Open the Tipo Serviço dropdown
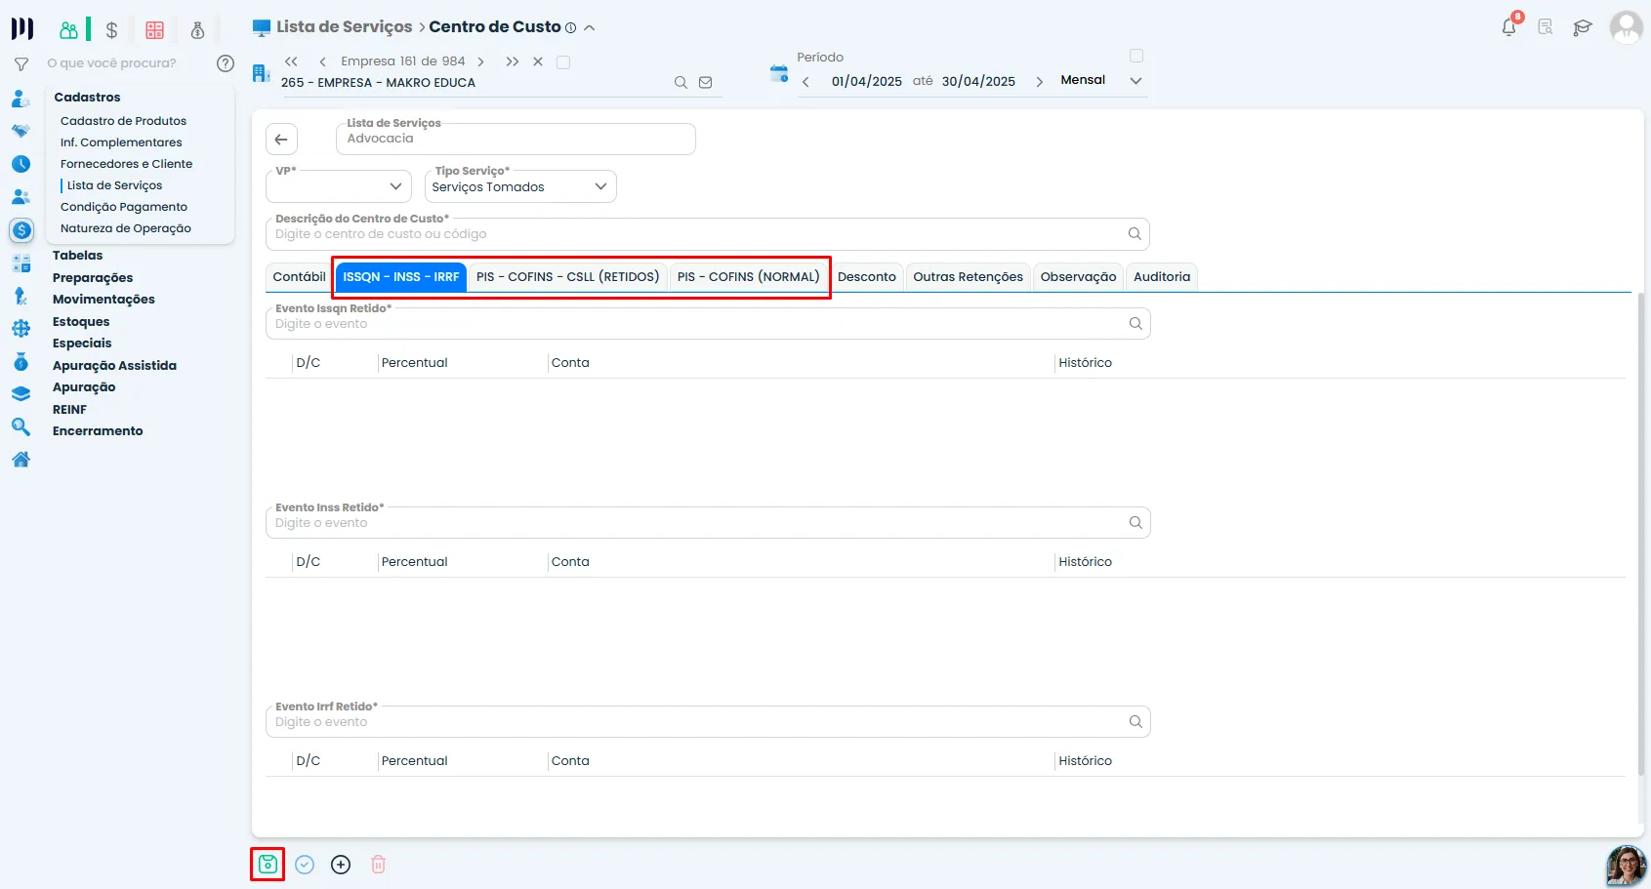1651x889 pixels. [x=520, y=186]
